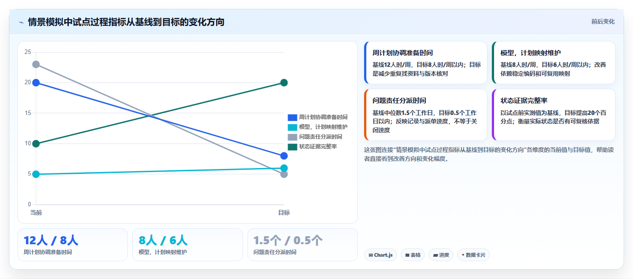Select the 进度 tag
Screen dimensions: 633x279
coord(441,255)
